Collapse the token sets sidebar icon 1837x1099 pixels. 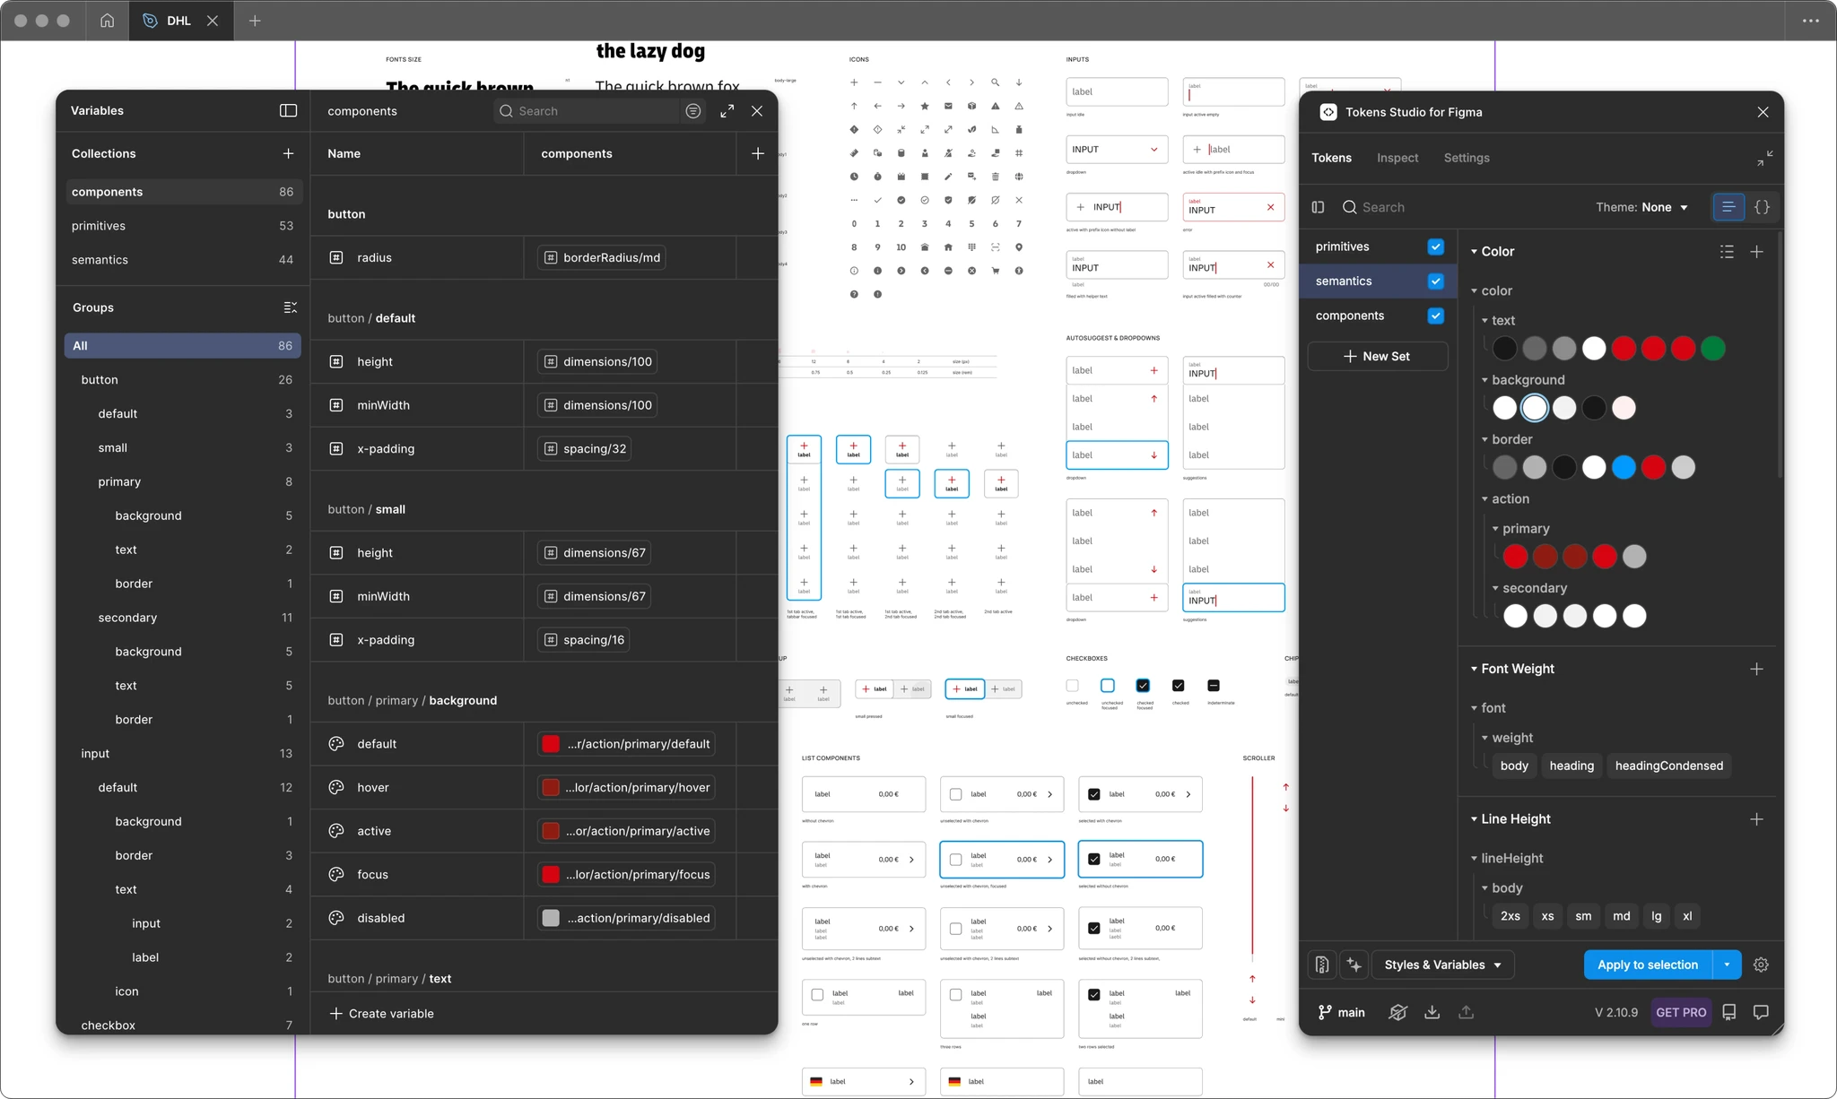(x=1318, y=207)
